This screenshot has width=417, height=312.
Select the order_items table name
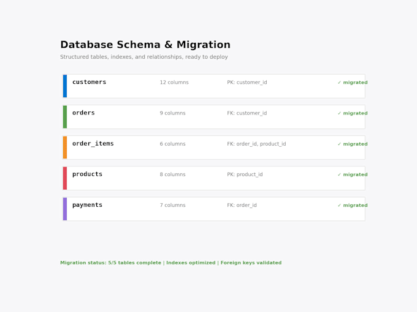93,144
